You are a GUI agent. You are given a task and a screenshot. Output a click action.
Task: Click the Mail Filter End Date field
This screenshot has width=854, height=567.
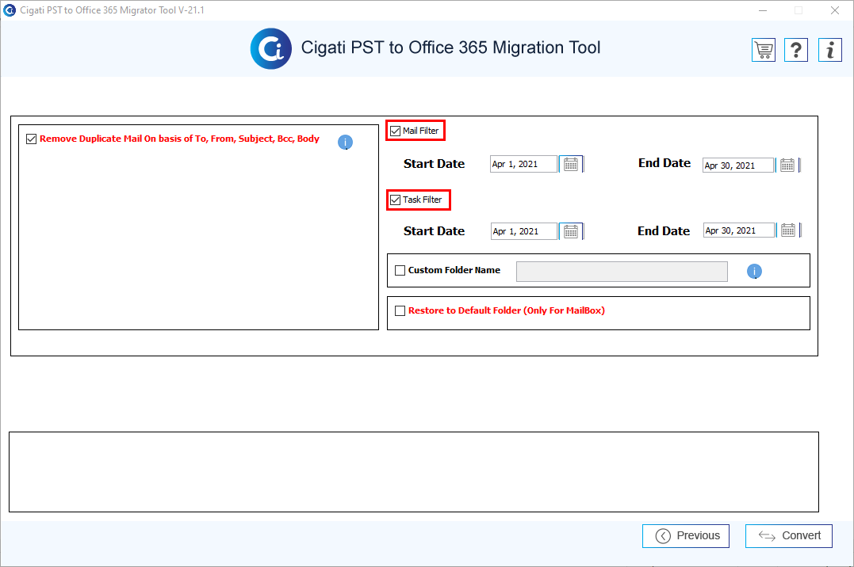[738, 165]
